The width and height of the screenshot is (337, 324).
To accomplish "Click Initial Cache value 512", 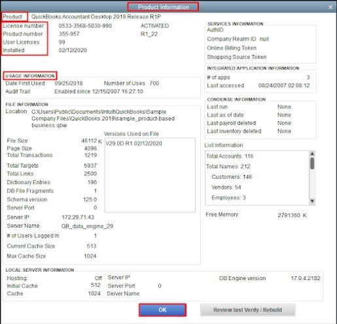I will coord(96,285).
